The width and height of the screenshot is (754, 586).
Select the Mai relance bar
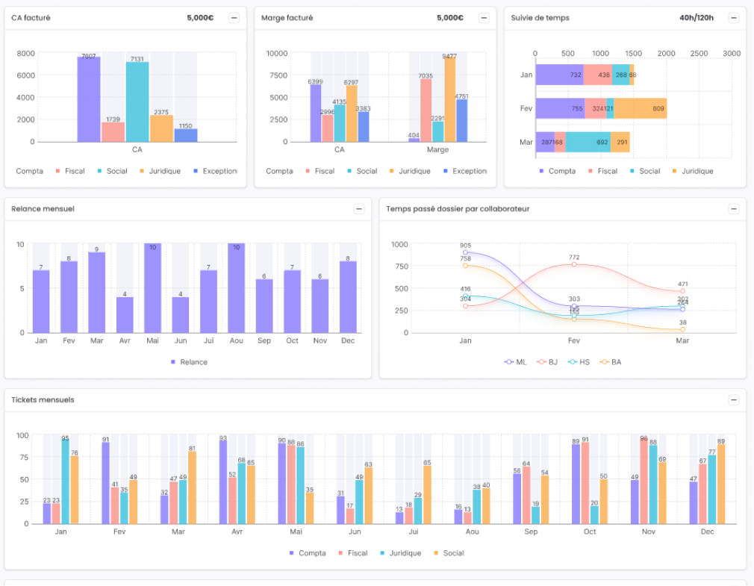click(152, 288)
